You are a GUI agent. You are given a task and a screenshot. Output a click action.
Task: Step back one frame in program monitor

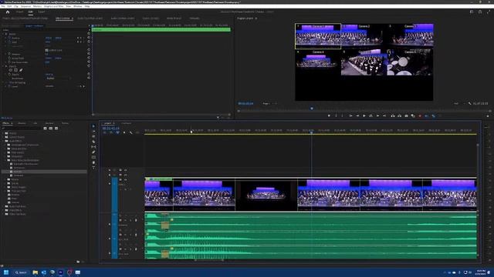coord(357,116)
